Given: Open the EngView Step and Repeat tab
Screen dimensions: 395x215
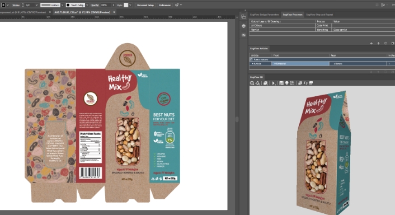Looking at the screenshot, I should 319,15.
